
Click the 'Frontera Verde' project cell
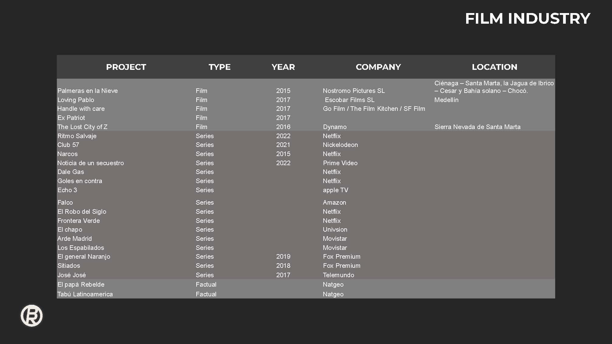pyautogui.click(x=78, y=221)
